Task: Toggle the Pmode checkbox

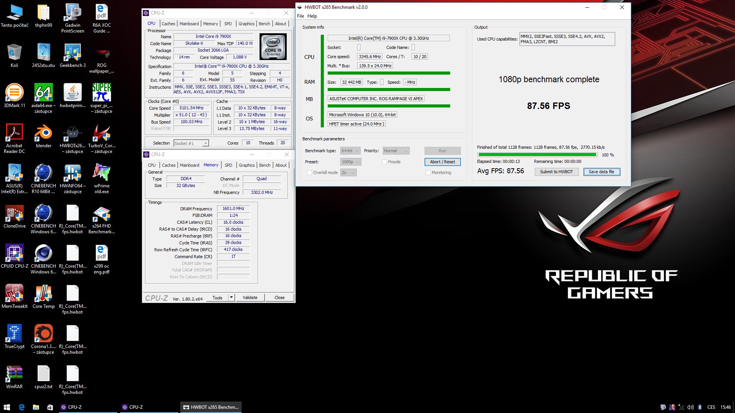Action: coord(384,162)
